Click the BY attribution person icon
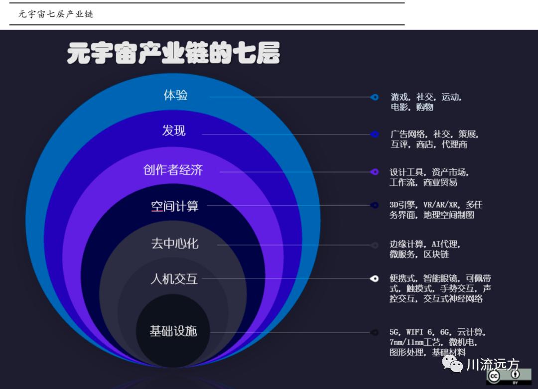The height and width of the screenshot is (389, 538). [x=515, y=374]
